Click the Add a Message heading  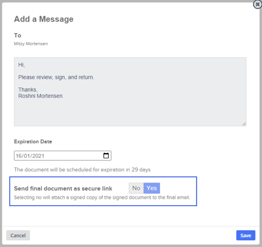(44, 19)
